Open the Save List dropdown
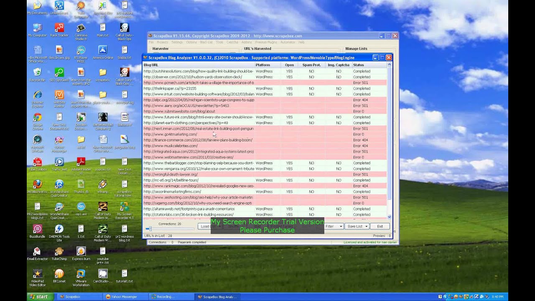Screen dimensions: 535x301 point(357,226)
